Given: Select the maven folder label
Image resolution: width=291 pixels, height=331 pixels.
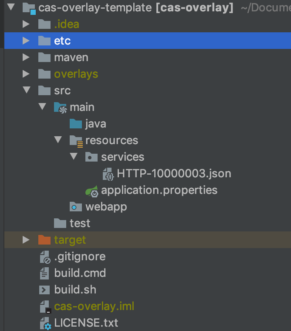Looking at the screenshot, I should click(71, 58).
